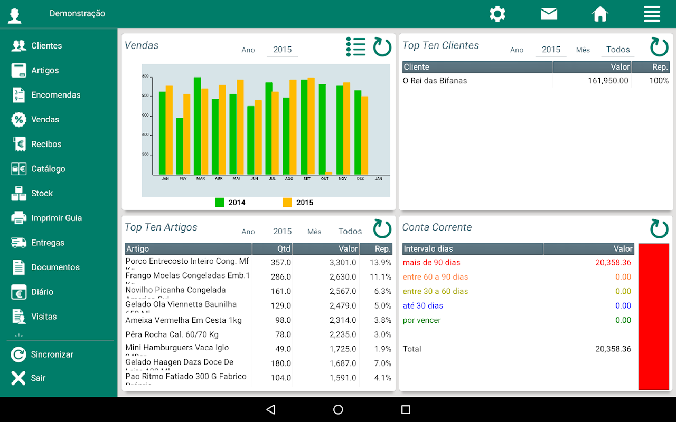
Task: Reload the Top Ten Artigos panel
Action: coord(382,229)
